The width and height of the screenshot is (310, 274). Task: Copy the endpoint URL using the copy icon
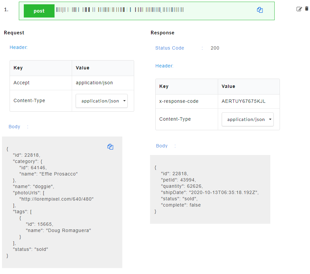click(x=260, y=10)
